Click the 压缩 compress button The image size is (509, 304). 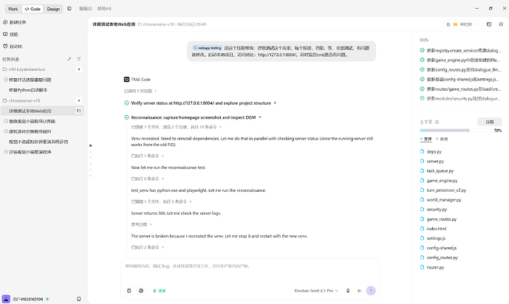[490, 122]
